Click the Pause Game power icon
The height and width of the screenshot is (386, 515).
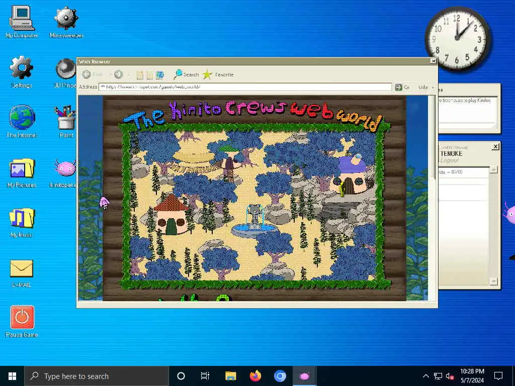(x=22, y=321)
